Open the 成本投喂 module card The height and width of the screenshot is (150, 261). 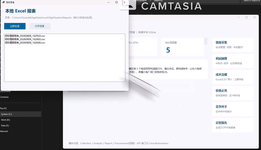click(233, 77)
